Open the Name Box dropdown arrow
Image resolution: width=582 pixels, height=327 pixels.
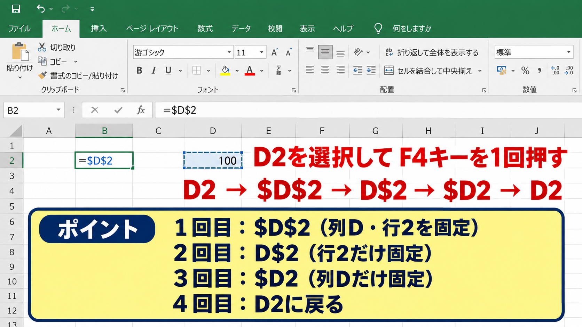pos(58,110)
